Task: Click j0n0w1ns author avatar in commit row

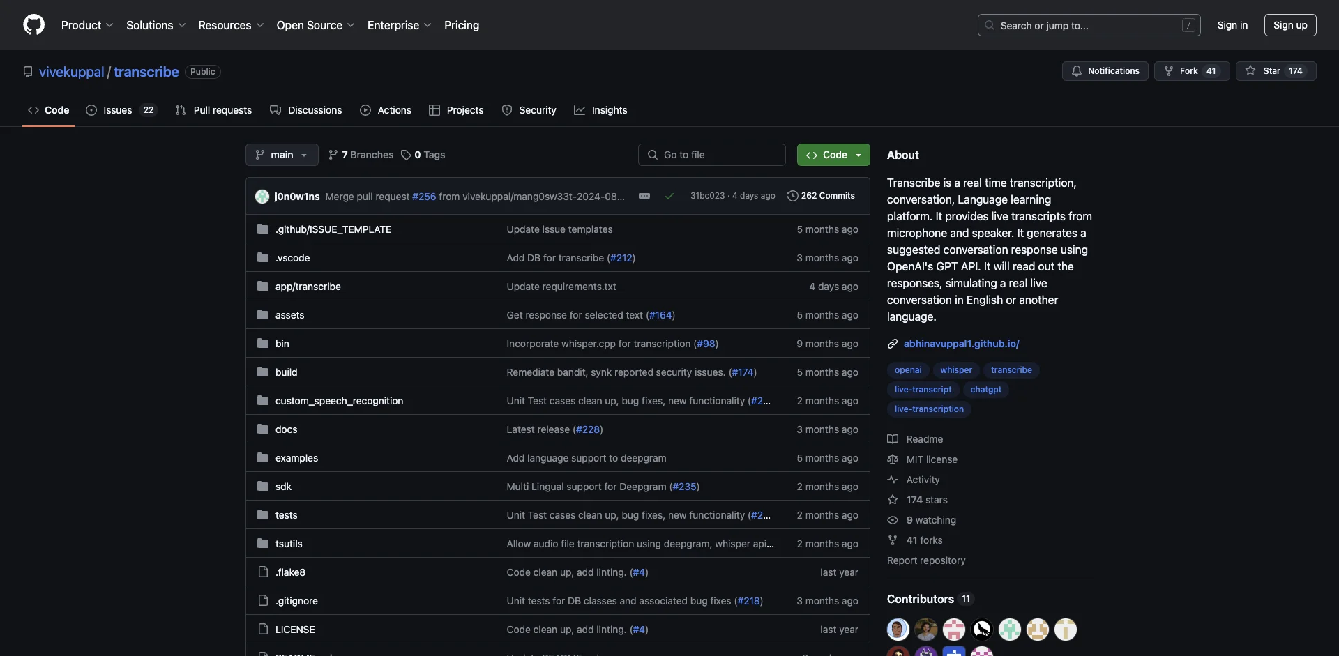Action: [x=262, y=197]
